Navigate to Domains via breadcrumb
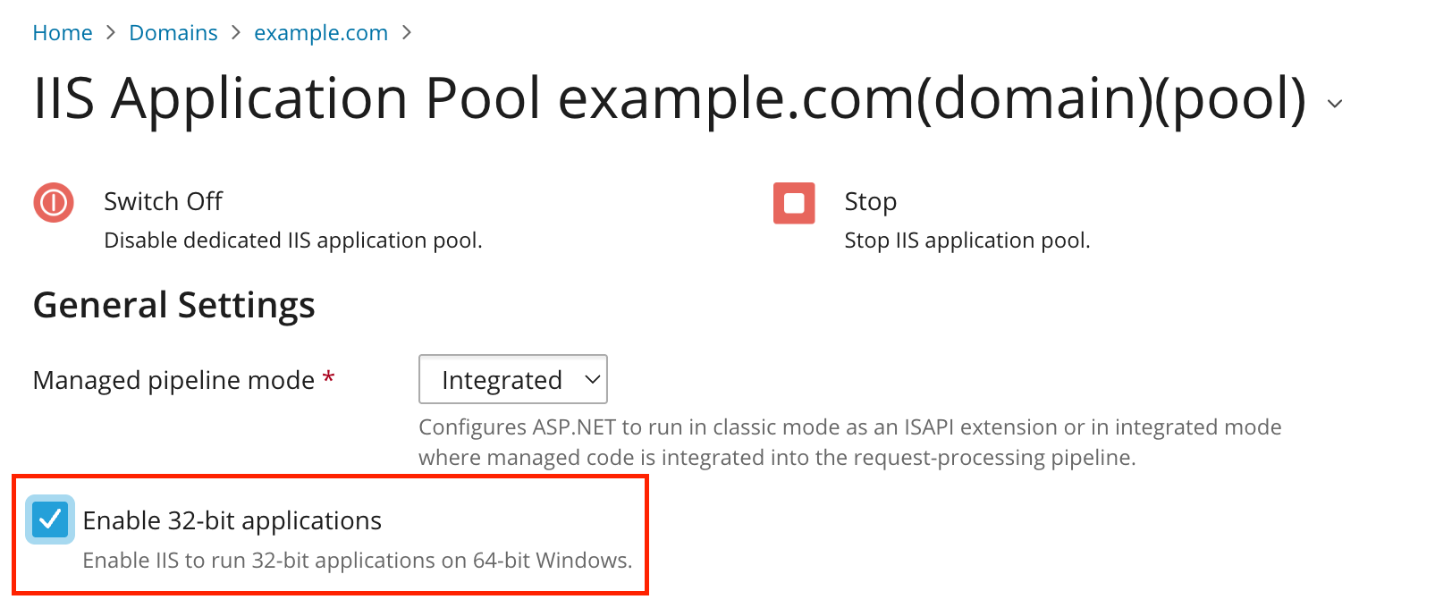The height and width of the screenshot is (608, 1452). coord(173,32)
